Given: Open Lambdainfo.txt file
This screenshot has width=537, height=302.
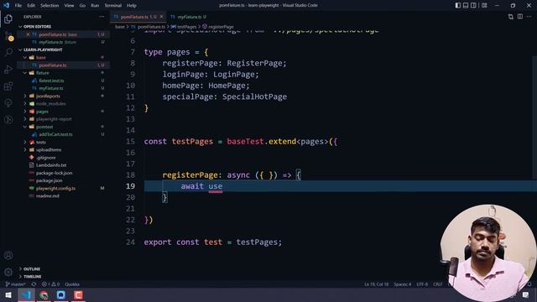Looking at the screenshot, I should pyautogui.click(x=51, y=165).
